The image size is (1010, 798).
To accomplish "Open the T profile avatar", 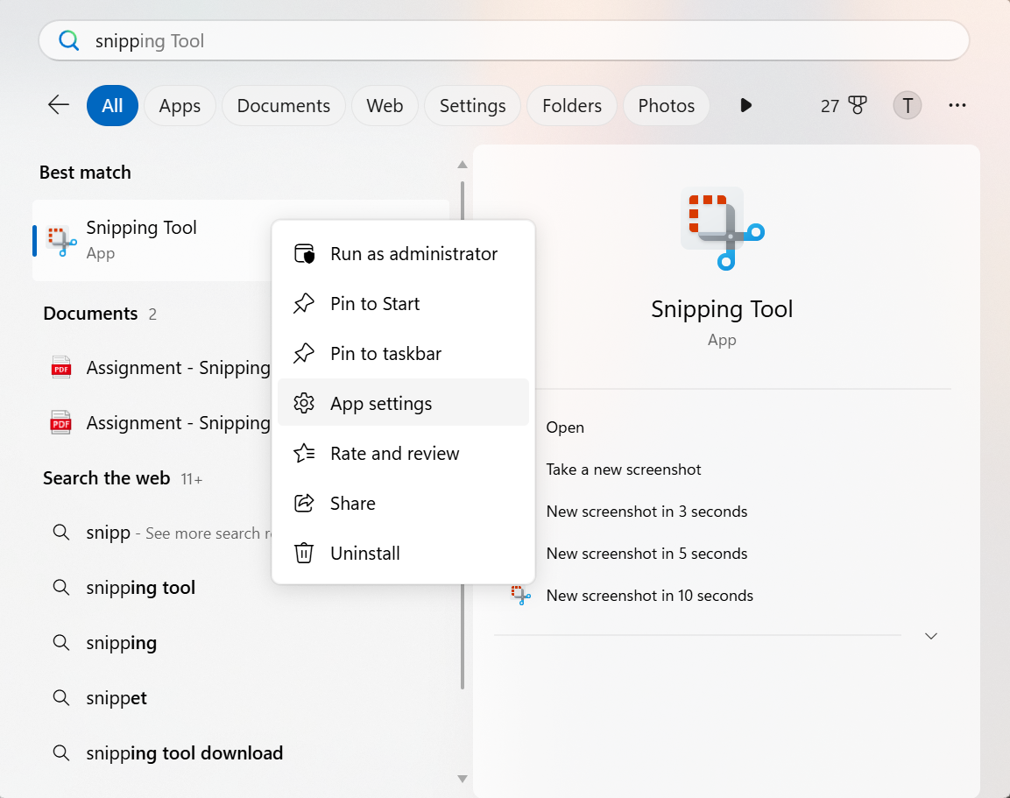I will (907, 105).
